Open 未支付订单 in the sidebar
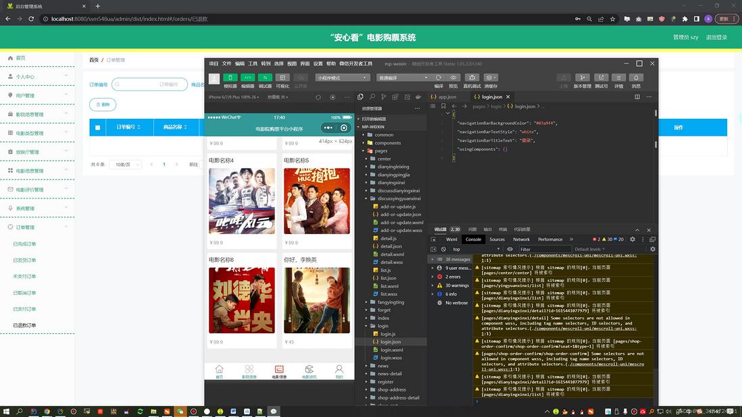 pyautogui.click(x=24, y=277)
